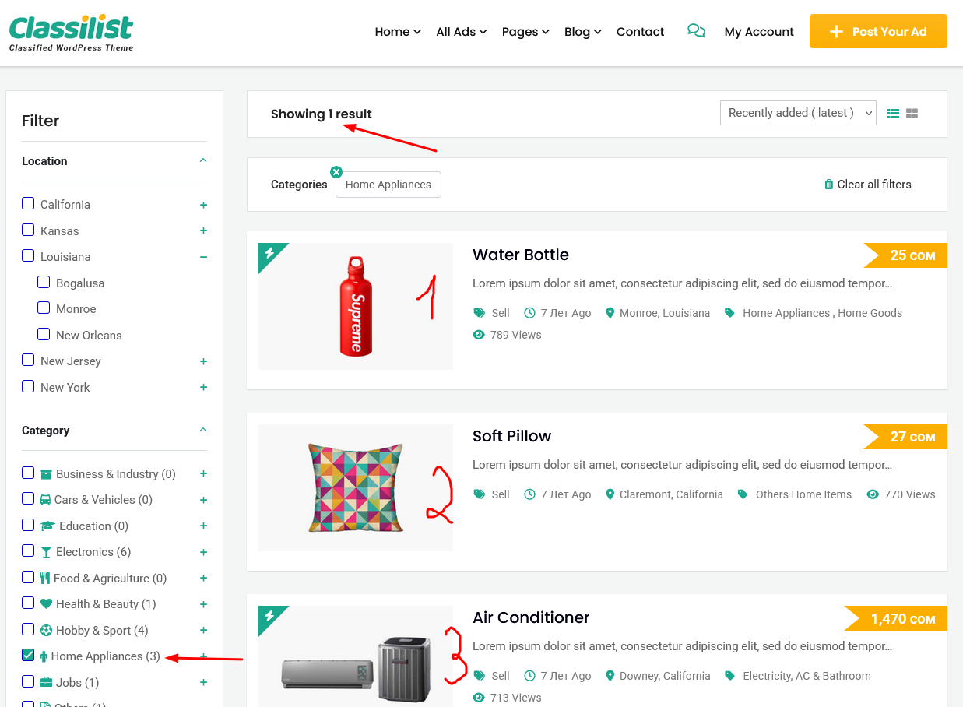Click the plus icon in Post Your Ad
963x707 pixels.
click(x=837, y=32)
